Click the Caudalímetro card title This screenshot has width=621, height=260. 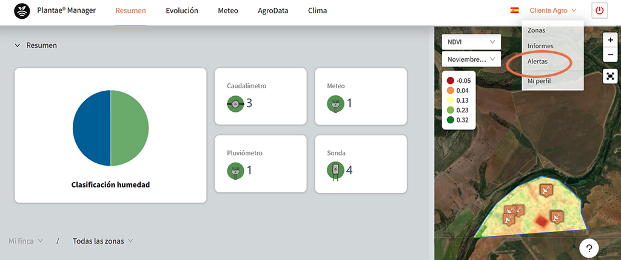coord(246,86)
